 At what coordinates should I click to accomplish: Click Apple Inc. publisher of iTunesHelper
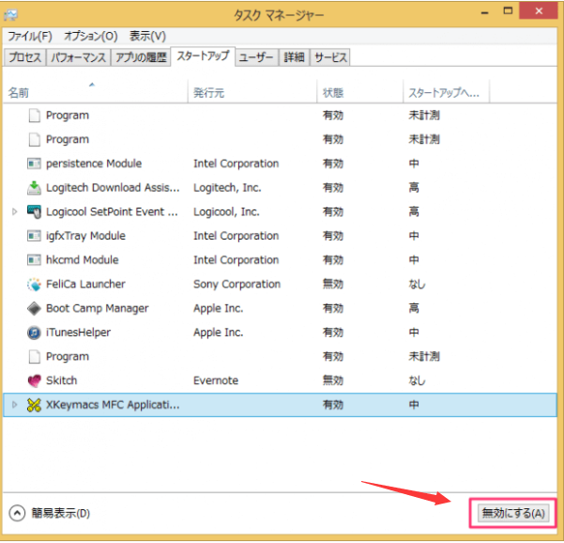pyautogui.click(x=218, y=333)
